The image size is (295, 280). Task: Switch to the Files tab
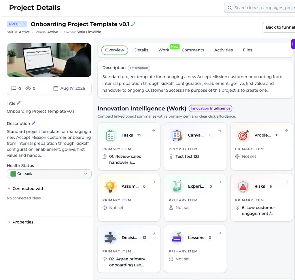[x=247, y=50]
